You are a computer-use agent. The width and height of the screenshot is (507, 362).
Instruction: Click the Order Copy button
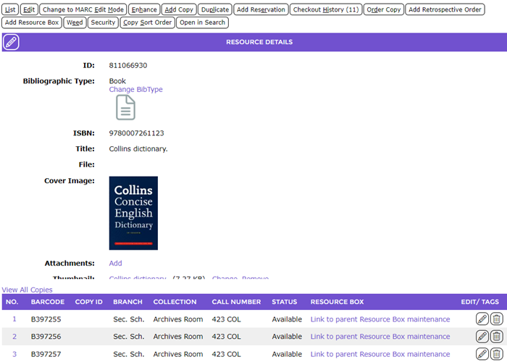[383, 9]
